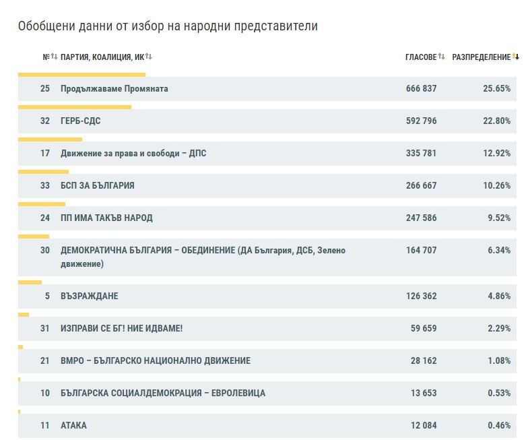
Task: Select the ГЕРБ-СДС party name
Action: coord(81,121)
